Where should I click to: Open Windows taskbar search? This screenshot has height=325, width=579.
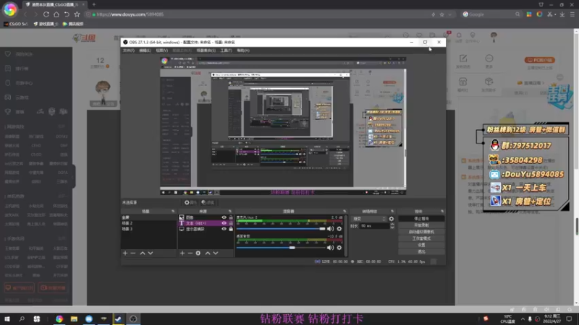pos(22,318)
